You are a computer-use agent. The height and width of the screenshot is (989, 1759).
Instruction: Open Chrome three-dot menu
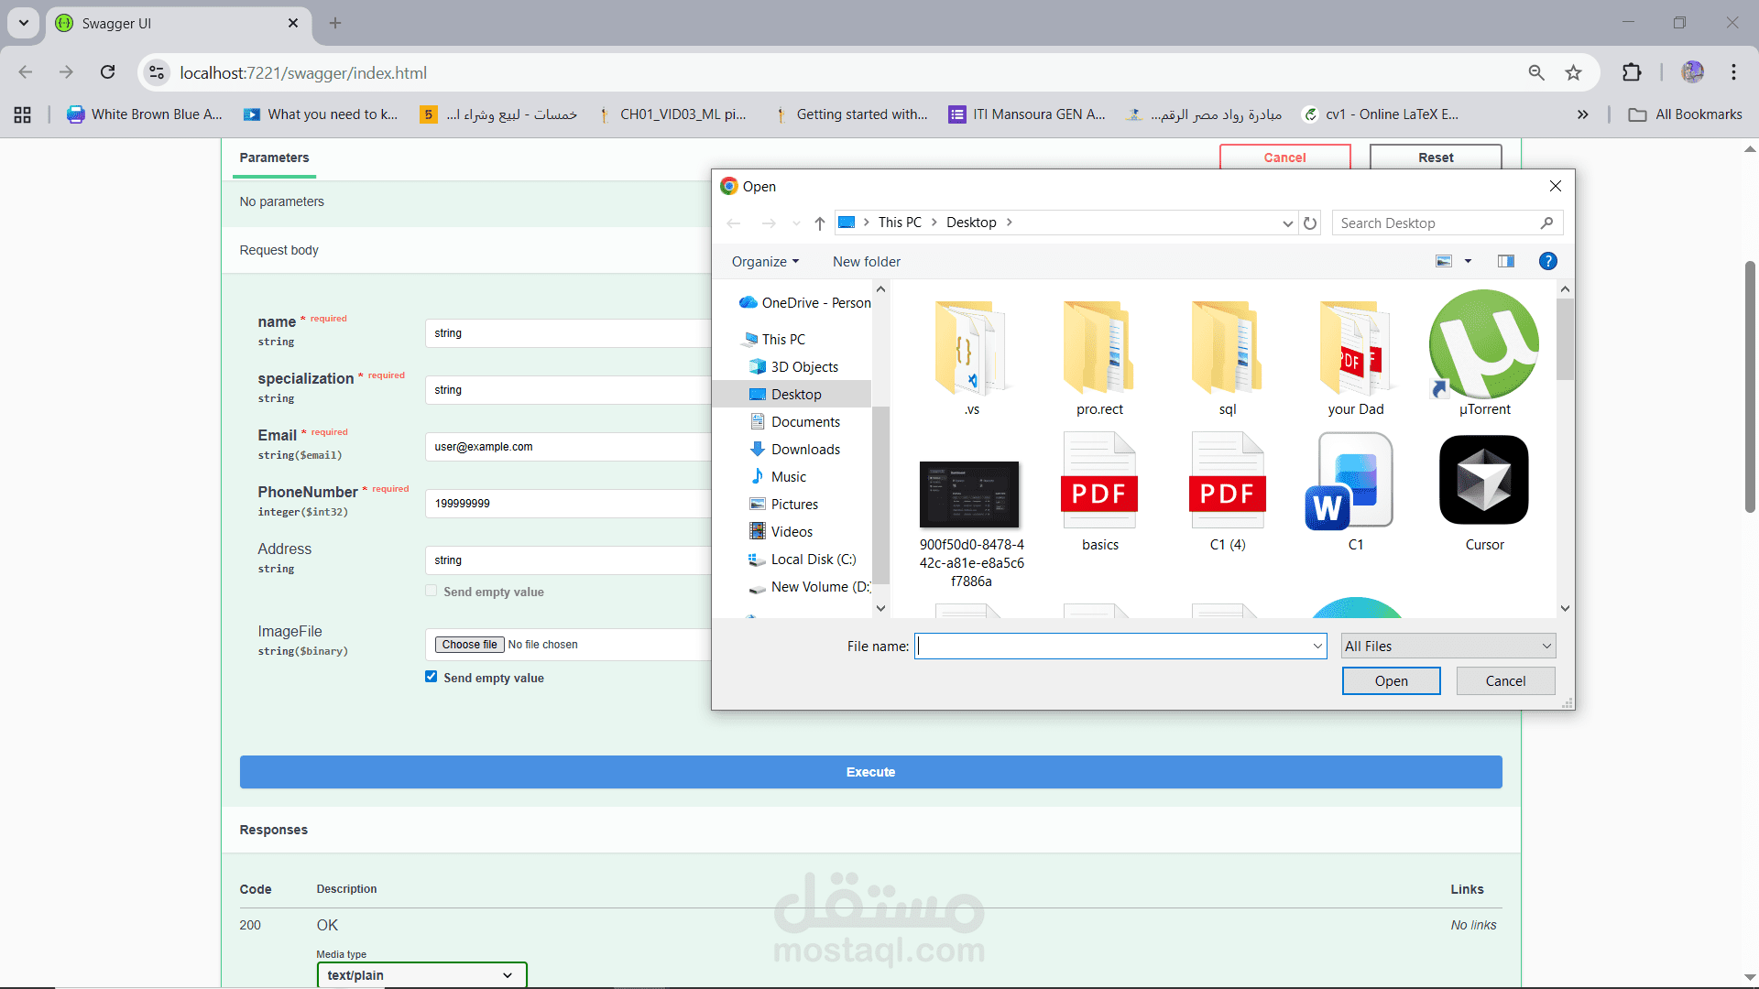(x=1733, y=72)
